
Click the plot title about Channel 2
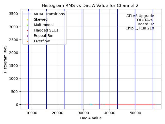(x=90, y=6)
